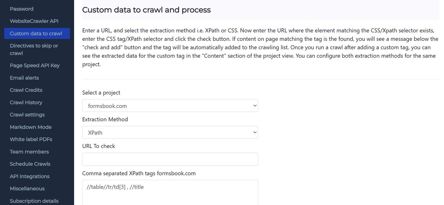Viewport: 444px width, 205px height.
Task: Go to Email alerts settings
Action: (24, 78)
